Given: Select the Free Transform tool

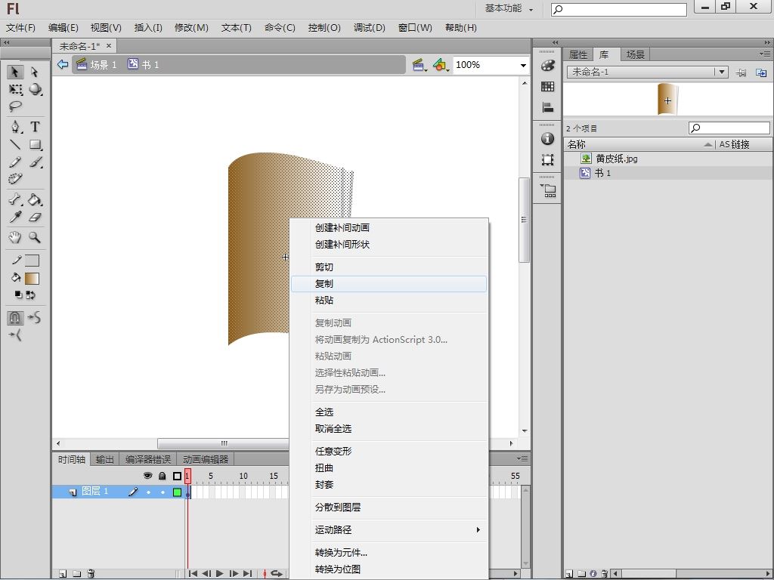Looking at the screenshot, I should tap(15, 89).
